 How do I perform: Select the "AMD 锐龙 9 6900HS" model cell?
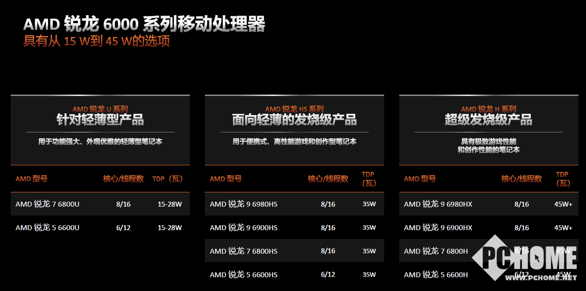click(x=244, y=227)
